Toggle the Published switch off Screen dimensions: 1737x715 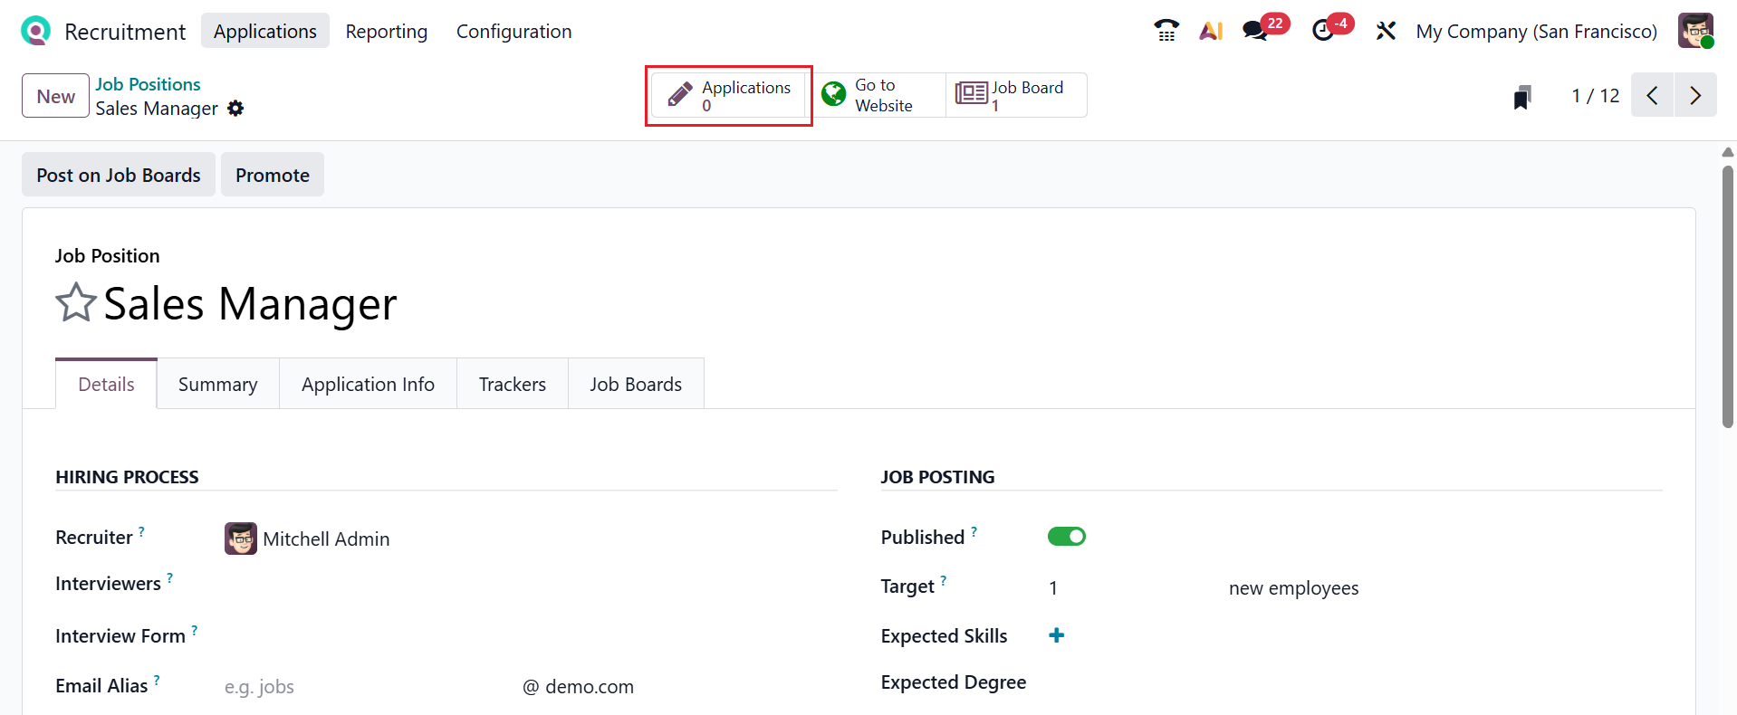pos(1066,537)
